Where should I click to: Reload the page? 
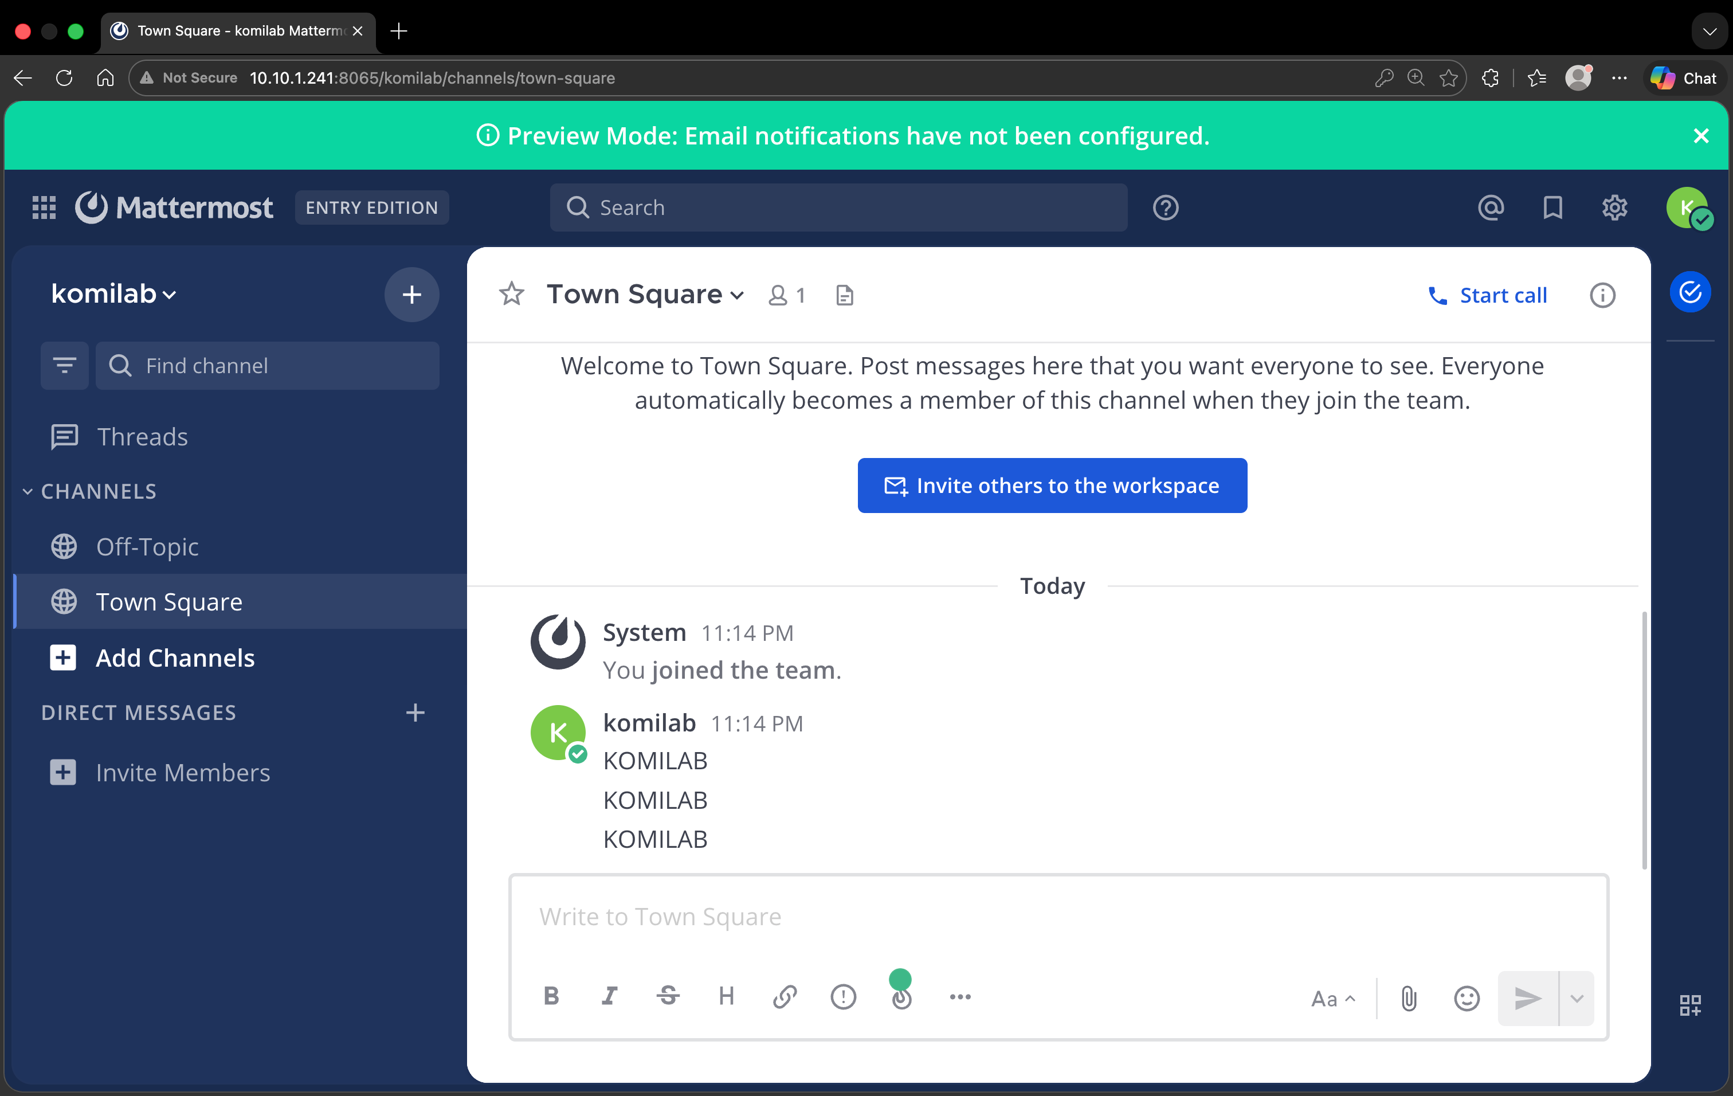(x=64, y=78)
